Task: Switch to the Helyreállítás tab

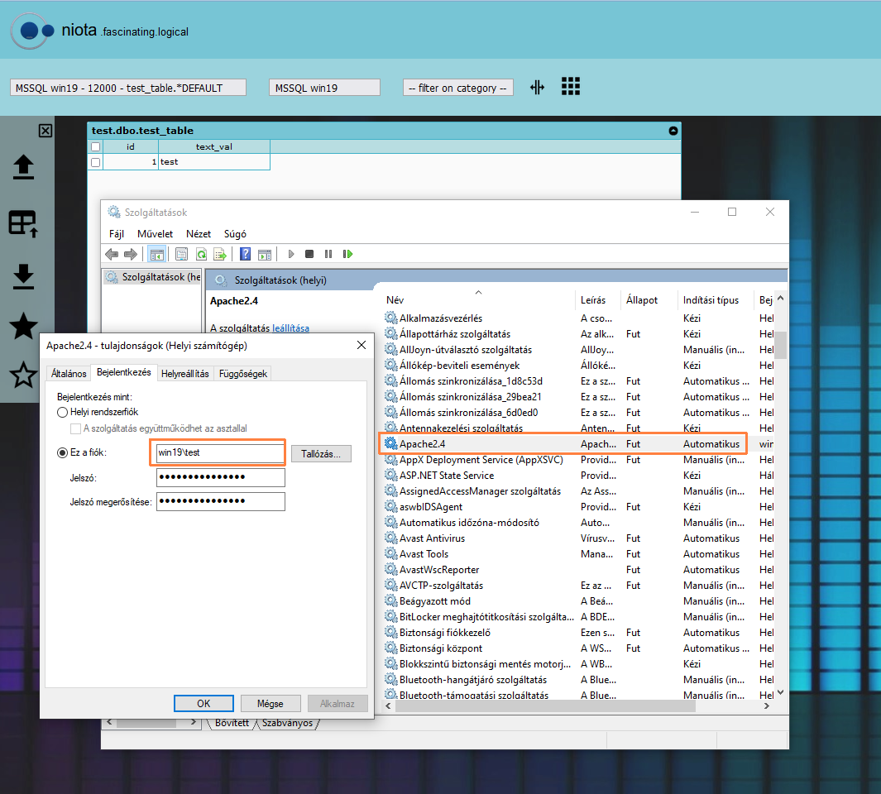Action: 184,374
